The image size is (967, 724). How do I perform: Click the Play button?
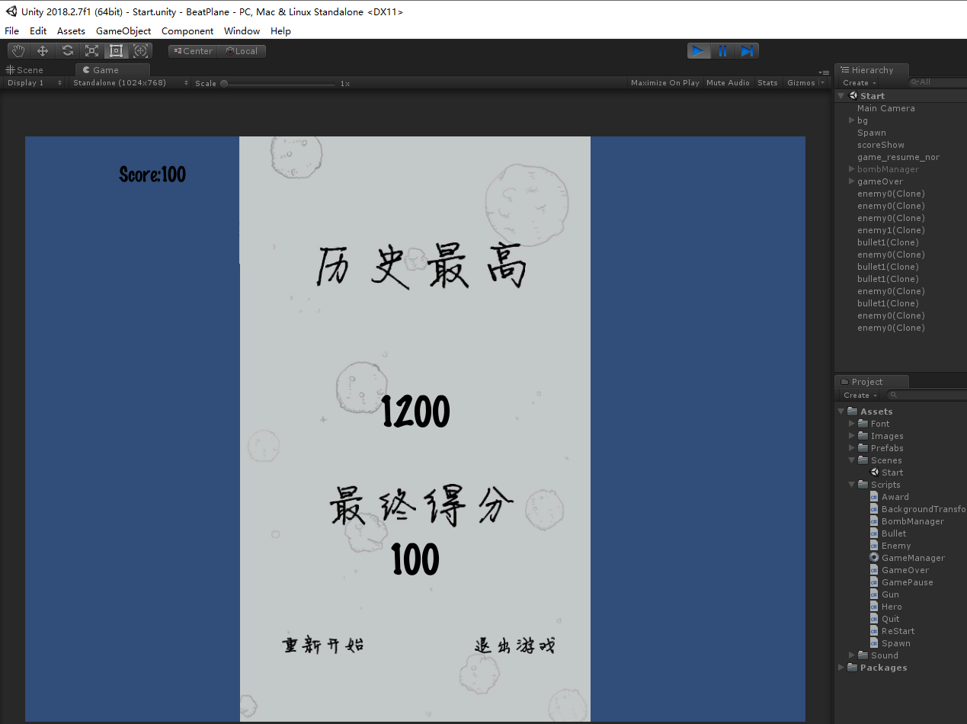(699, 51)
